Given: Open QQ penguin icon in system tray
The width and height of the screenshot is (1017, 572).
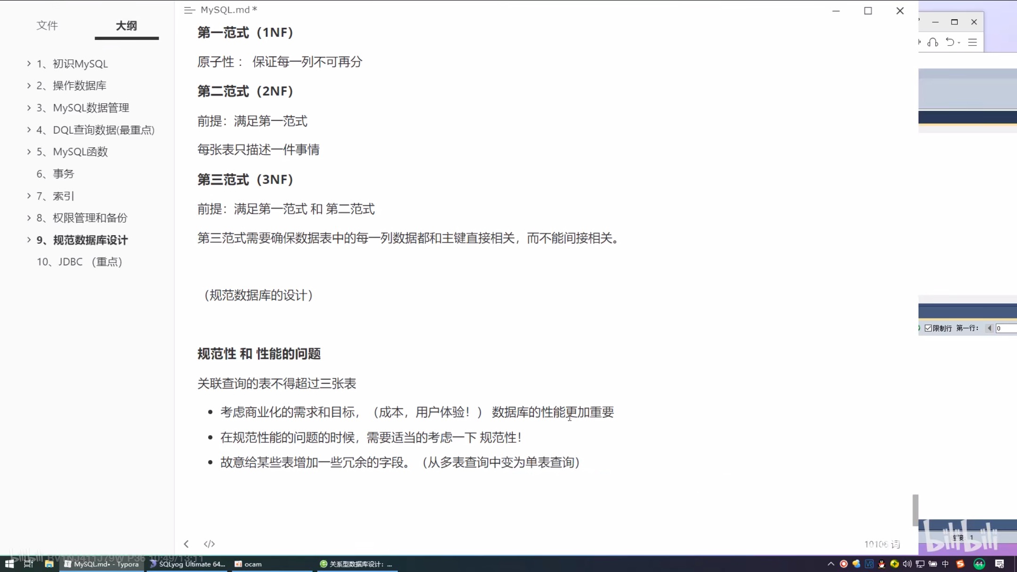Looking at the screenshot, I should [x=881, y=564].
